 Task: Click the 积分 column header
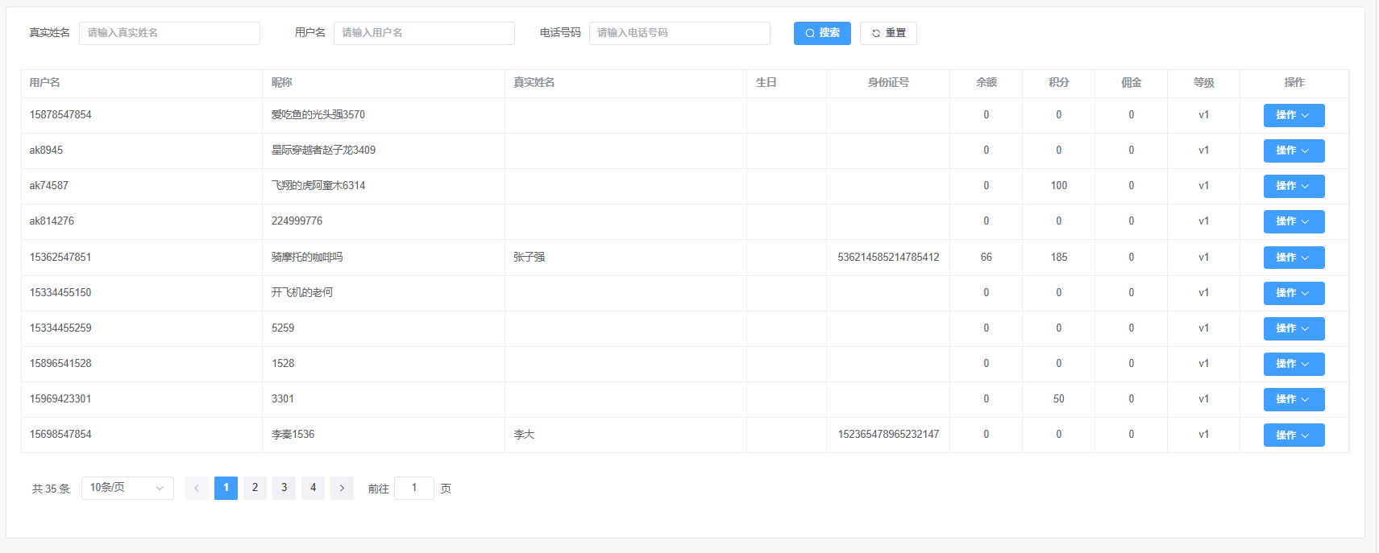tap(1058, 83)
